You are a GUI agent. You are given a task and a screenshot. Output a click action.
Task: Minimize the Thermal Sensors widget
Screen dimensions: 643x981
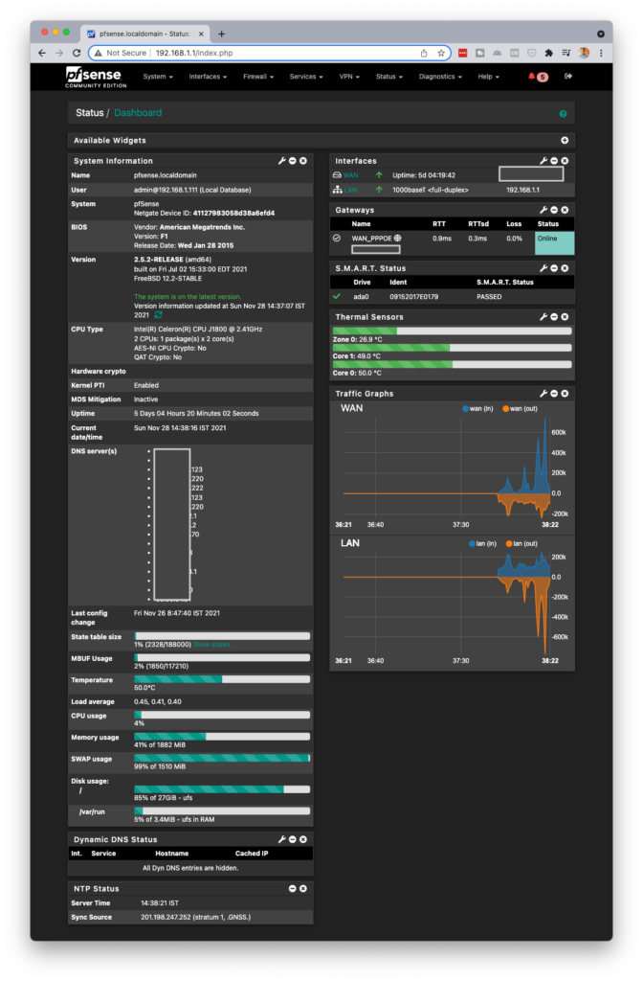tap(554, 317)
